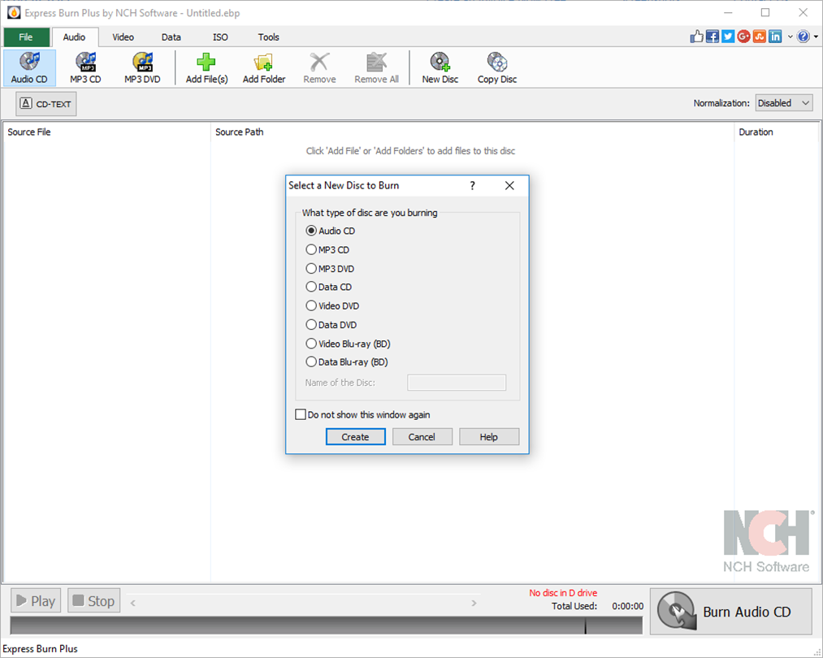Click the seek slider left arrow
Viewport: 823px width, 658px height.
132,603
